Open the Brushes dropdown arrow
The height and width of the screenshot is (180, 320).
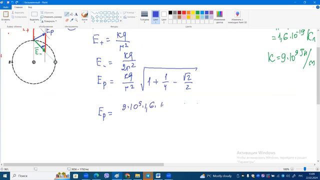(x=84, y=22)
